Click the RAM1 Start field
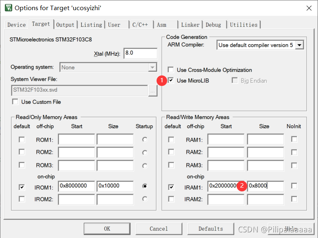The height and width of the screenshot is (238, 318). [x=226, y=139]
